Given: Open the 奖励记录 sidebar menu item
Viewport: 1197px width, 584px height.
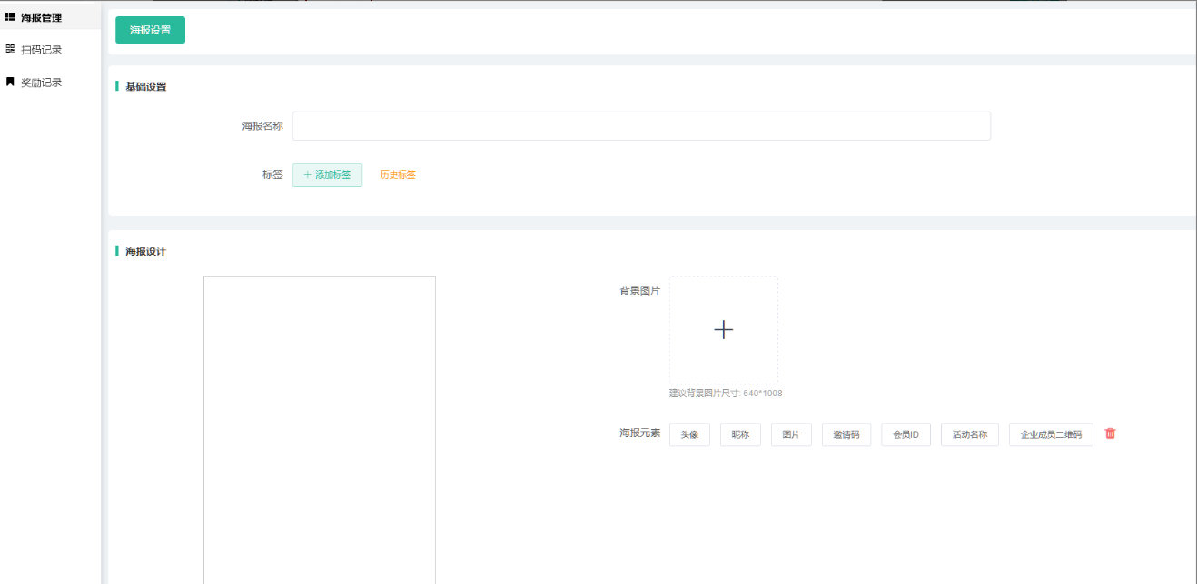Looking at the screenshot, I should 41,83.
